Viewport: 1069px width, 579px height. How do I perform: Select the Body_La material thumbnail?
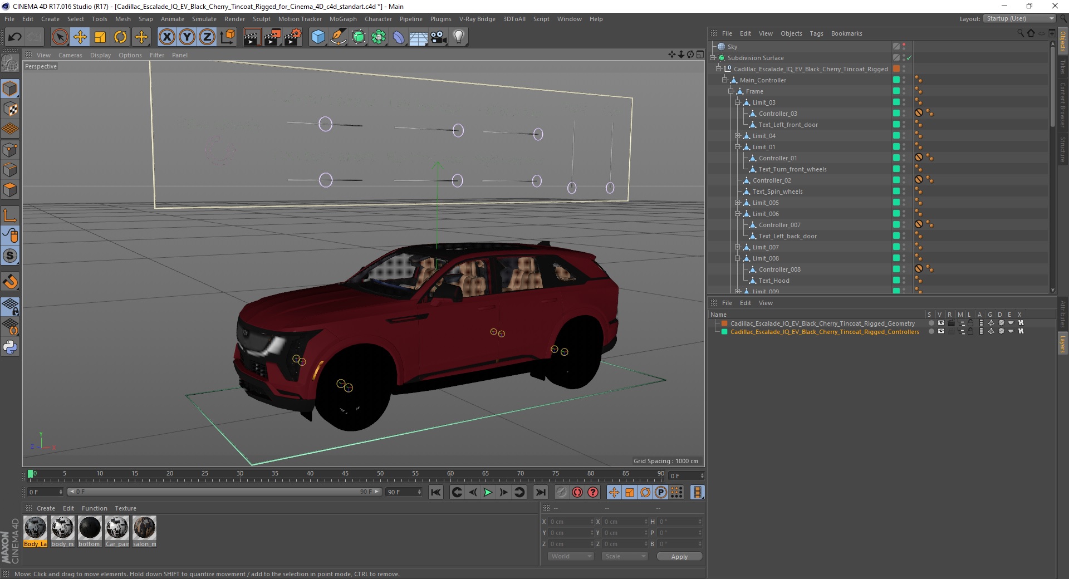click(x=35, y=532)
